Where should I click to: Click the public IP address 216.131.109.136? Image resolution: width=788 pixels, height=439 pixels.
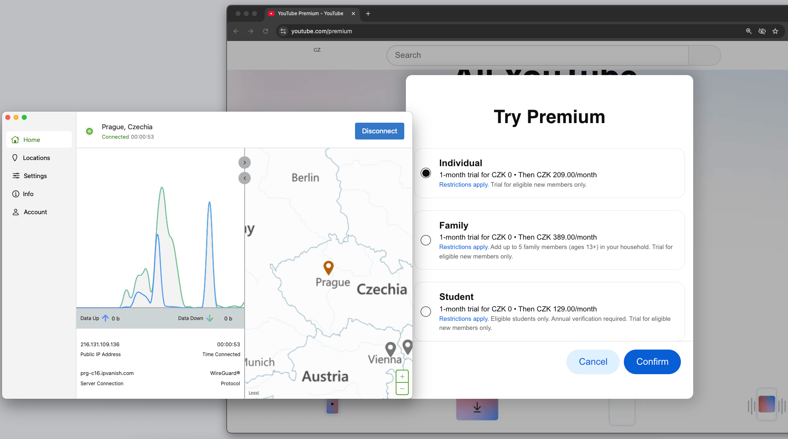[100, 344]
